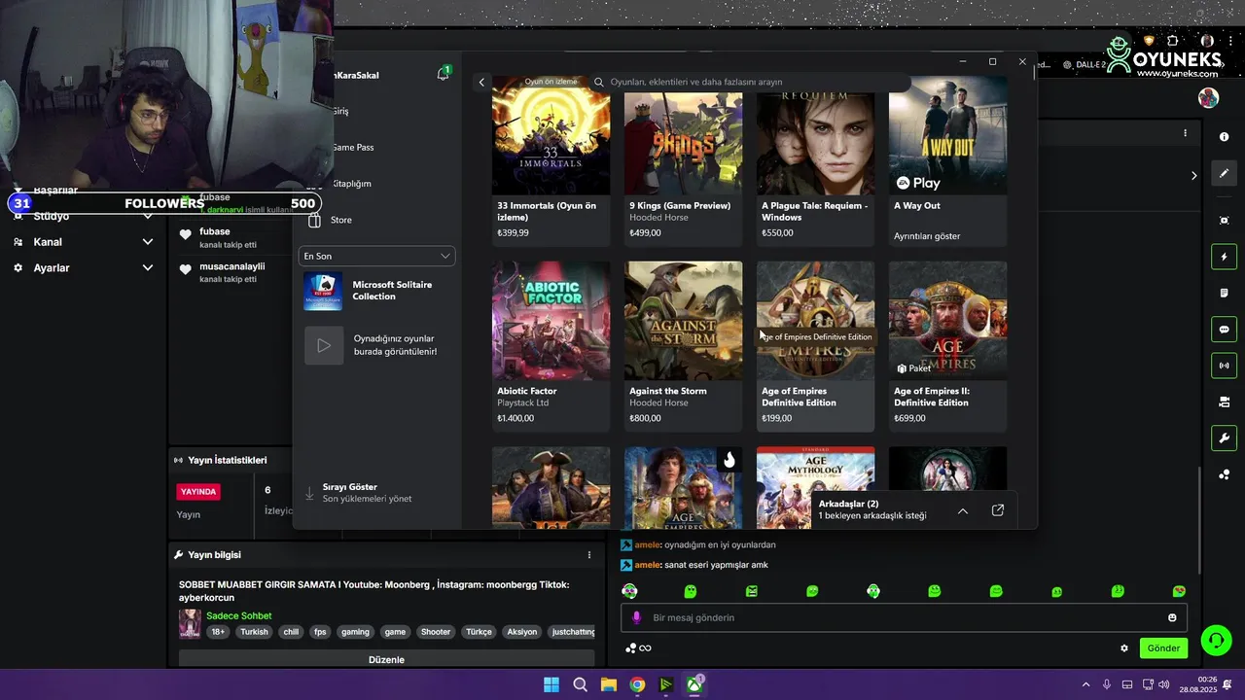Open Xbox app notifications bell
The height and width of the screenshot is (700, 1245).
pyautogui.click(x=444, y=74)
